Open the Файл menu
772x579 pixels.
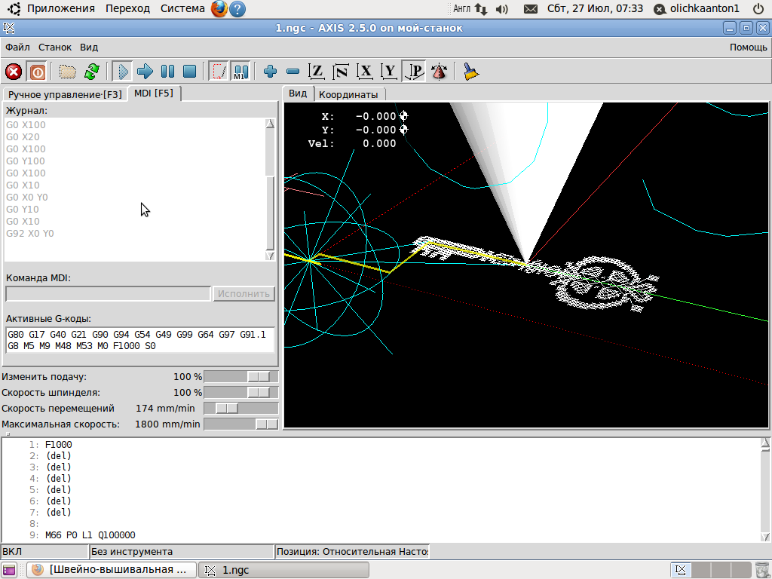pyautogui.click(x=18, y=47)
